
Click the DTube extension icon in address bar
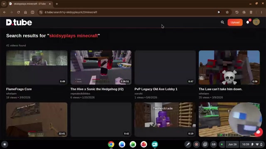tap(219, 12)
